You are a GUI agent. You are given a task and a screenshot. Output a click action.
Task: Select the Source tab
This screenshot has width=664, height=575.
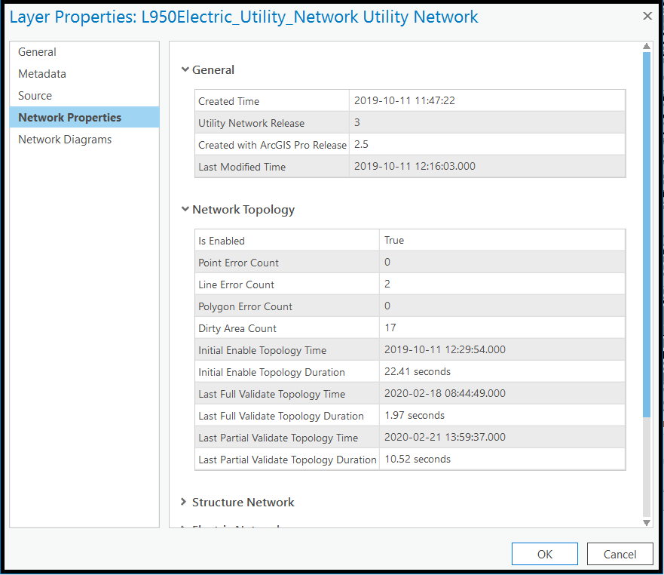(35, 95)
